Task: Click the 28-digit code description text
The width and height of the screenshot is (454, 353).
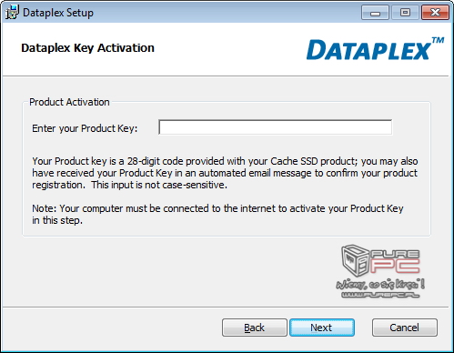Action: point(225,173)
